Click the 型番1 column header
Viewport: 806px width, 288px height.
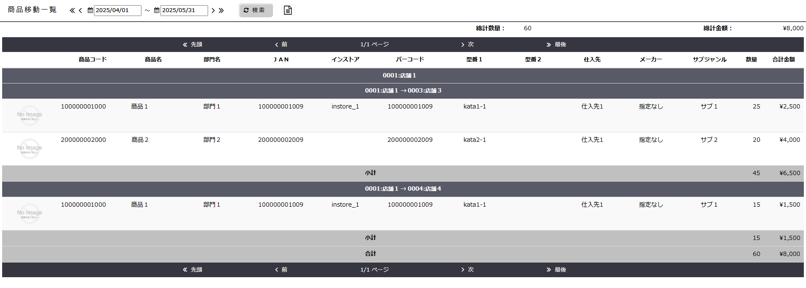[474, 60]
